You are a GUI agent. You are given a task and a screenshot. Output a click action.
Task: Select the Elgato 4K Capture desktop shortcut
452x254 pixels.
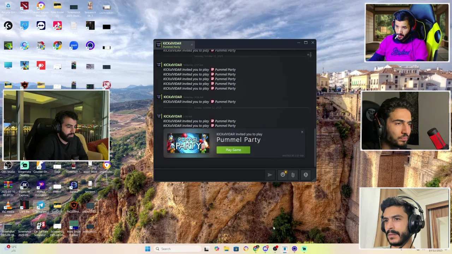[24, 189]
